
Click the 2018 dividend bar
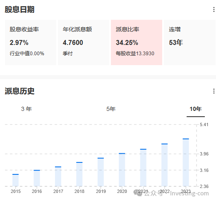(79, 174)
